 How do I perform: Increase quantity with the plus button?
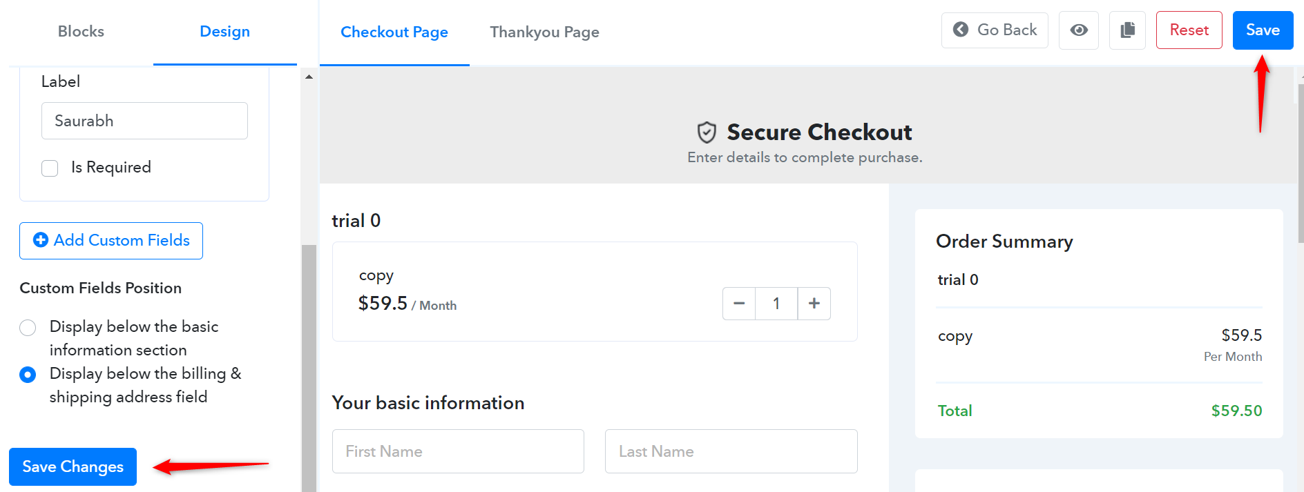pos(814,304)
